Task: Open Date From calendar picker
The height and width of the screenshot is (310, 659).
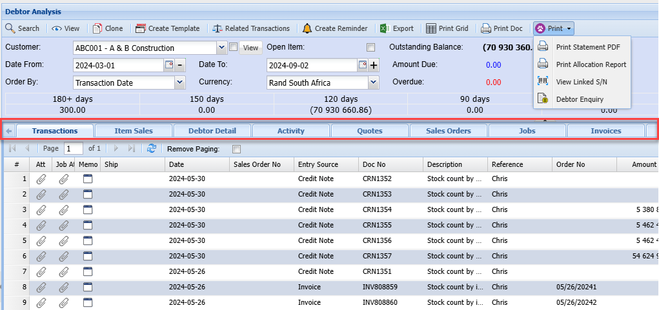Action: coord(170,65)
